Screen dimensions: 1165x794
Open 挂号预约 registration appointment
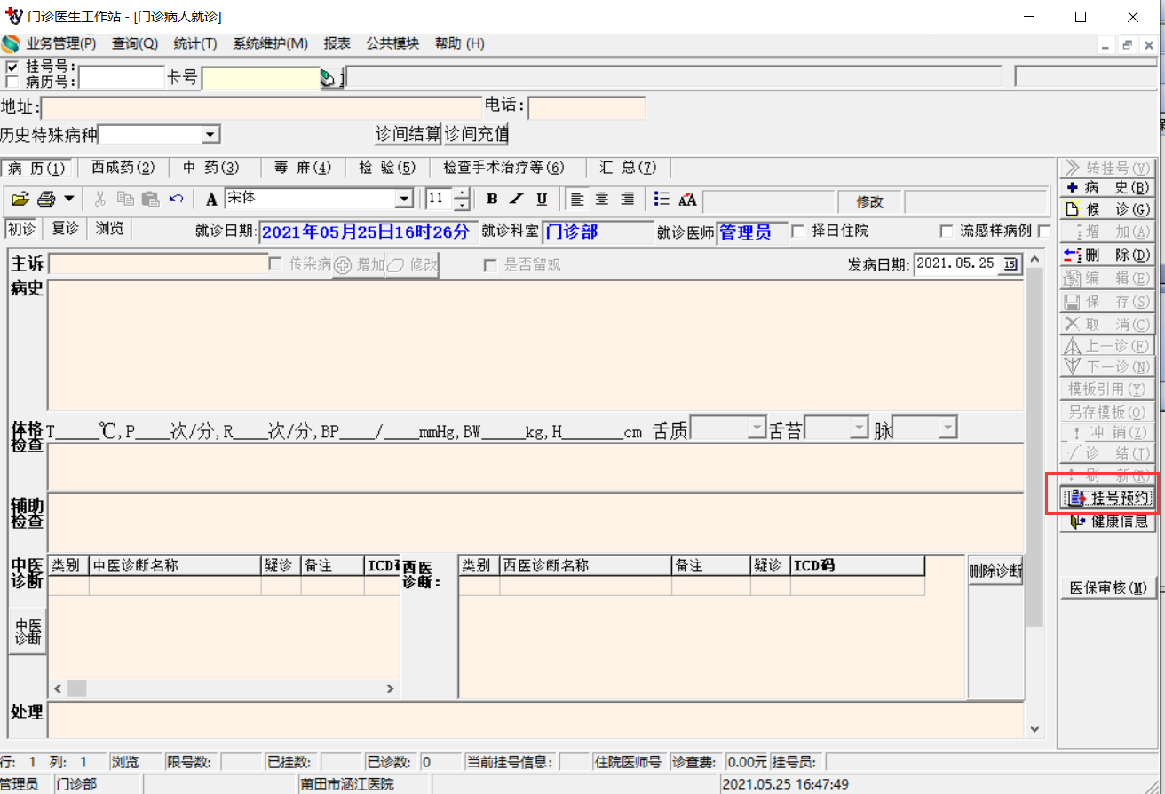pyautogui.click(x=1107, y=499)
